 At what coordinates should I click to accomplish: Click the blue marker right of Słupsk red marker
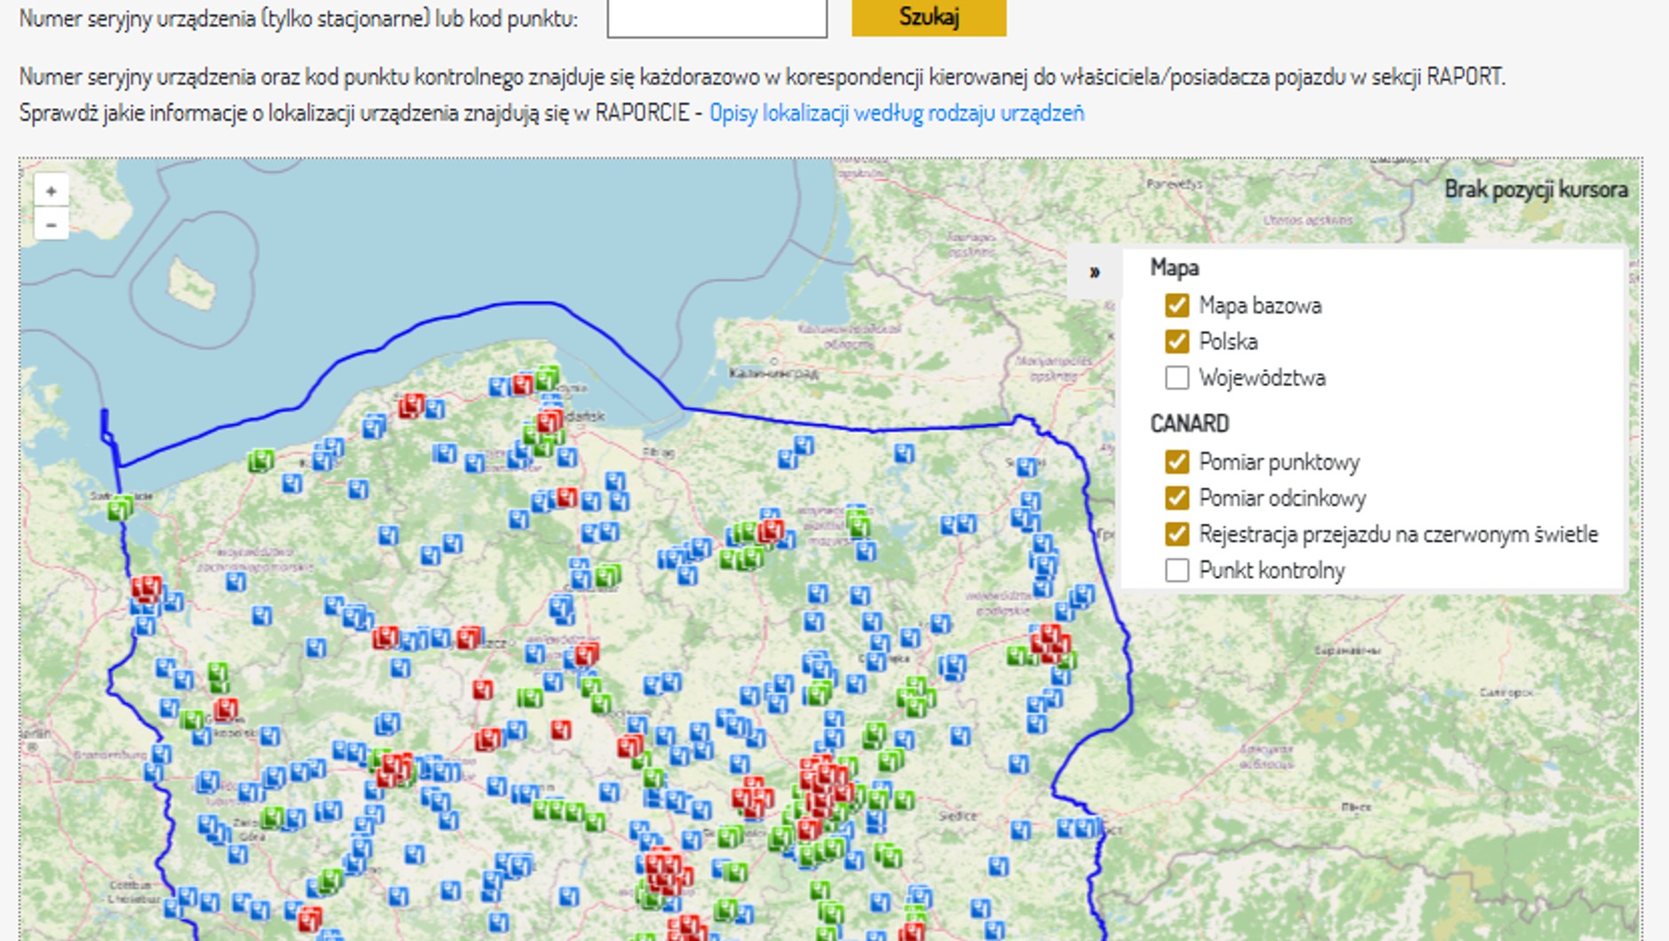pyautogui.click(x=435, y=409)
